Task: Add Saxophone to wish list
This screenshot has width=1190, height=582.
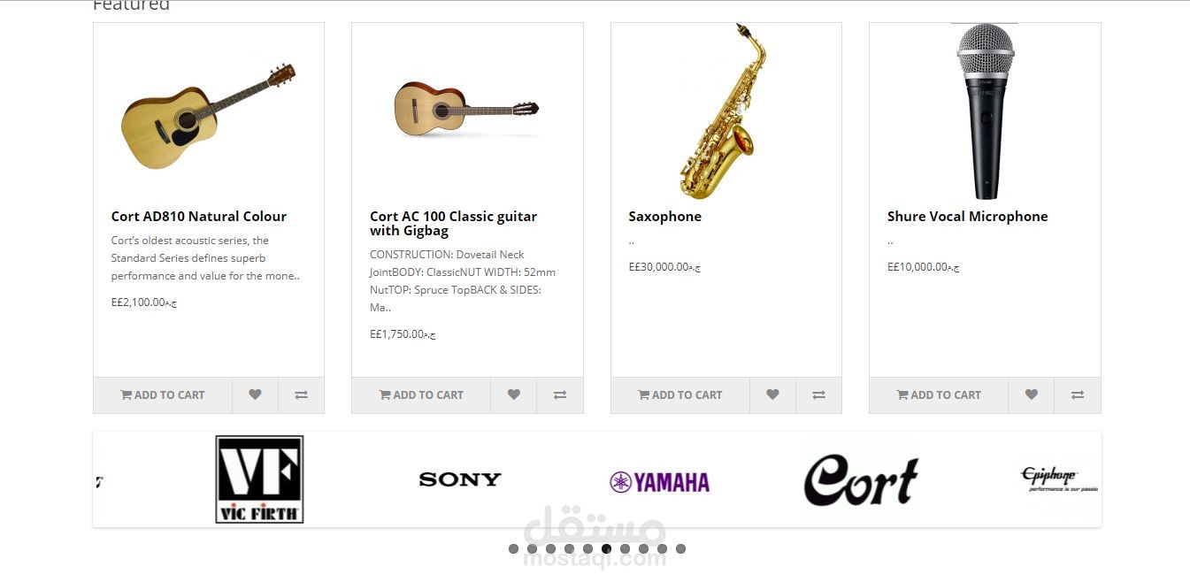Action: click(772, 395)
